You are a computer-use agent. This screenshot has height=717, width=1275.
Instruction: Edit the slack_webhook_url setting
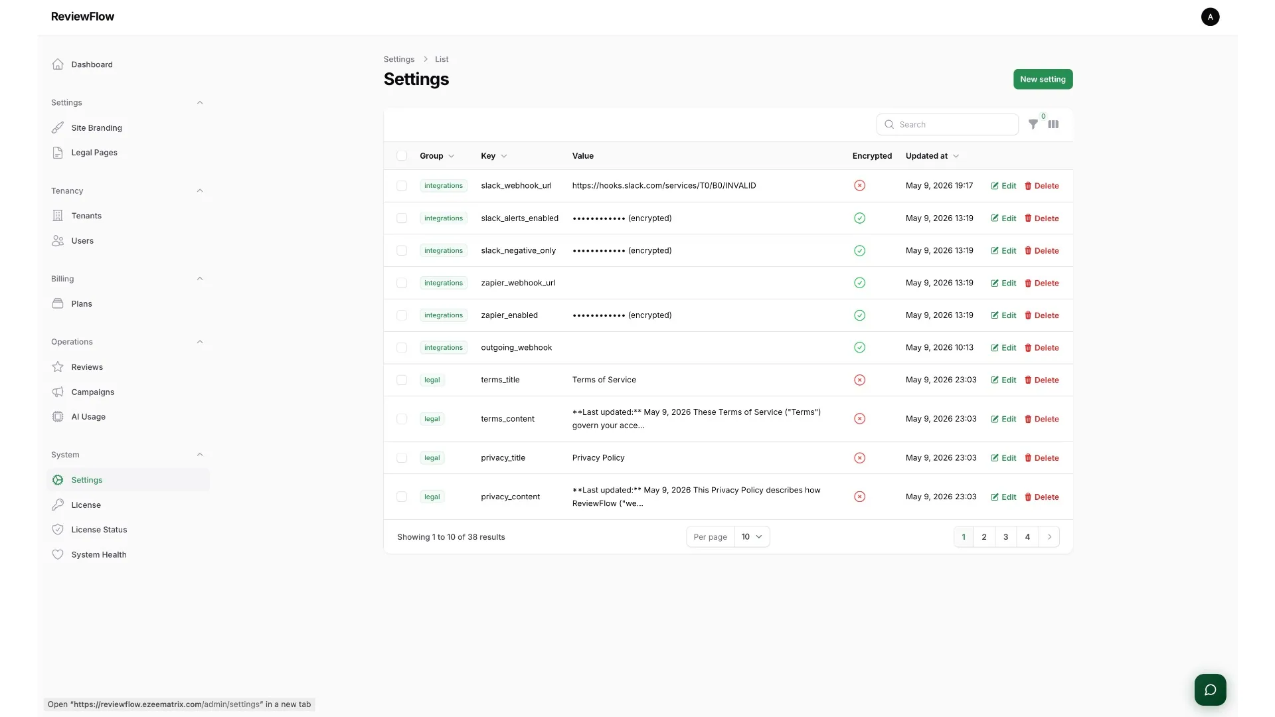(x=1003, y=186)
